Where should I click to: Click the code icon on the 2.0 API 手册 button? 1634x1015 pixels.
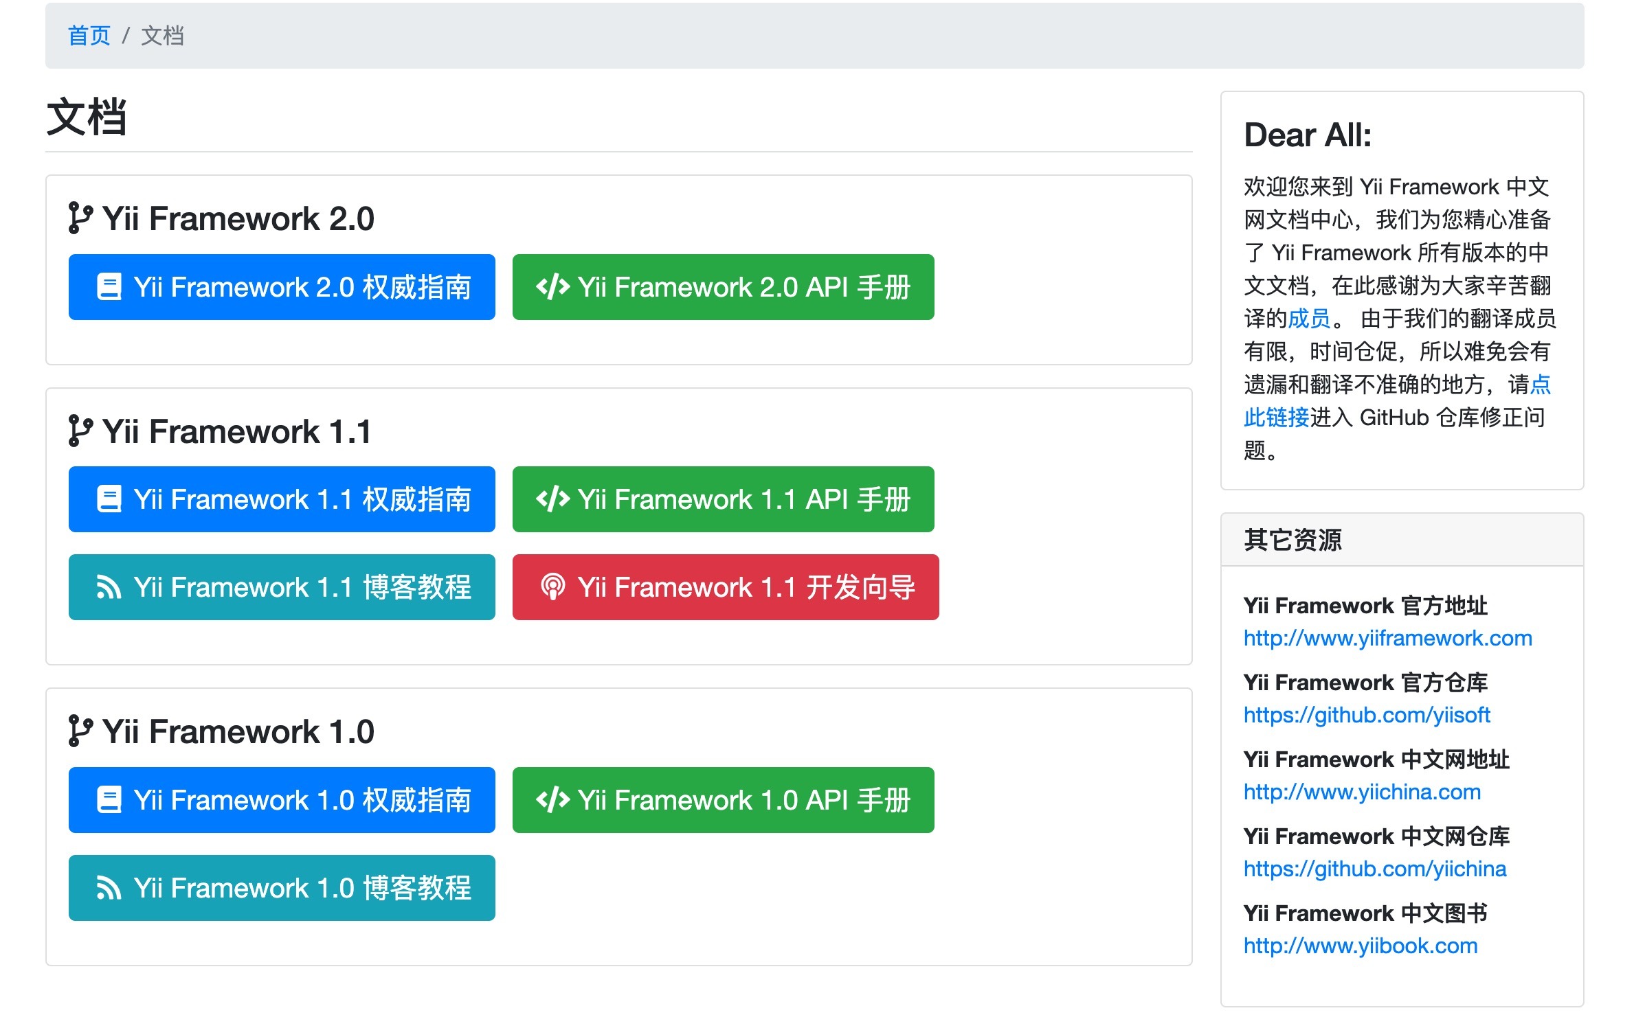(553, 287)
